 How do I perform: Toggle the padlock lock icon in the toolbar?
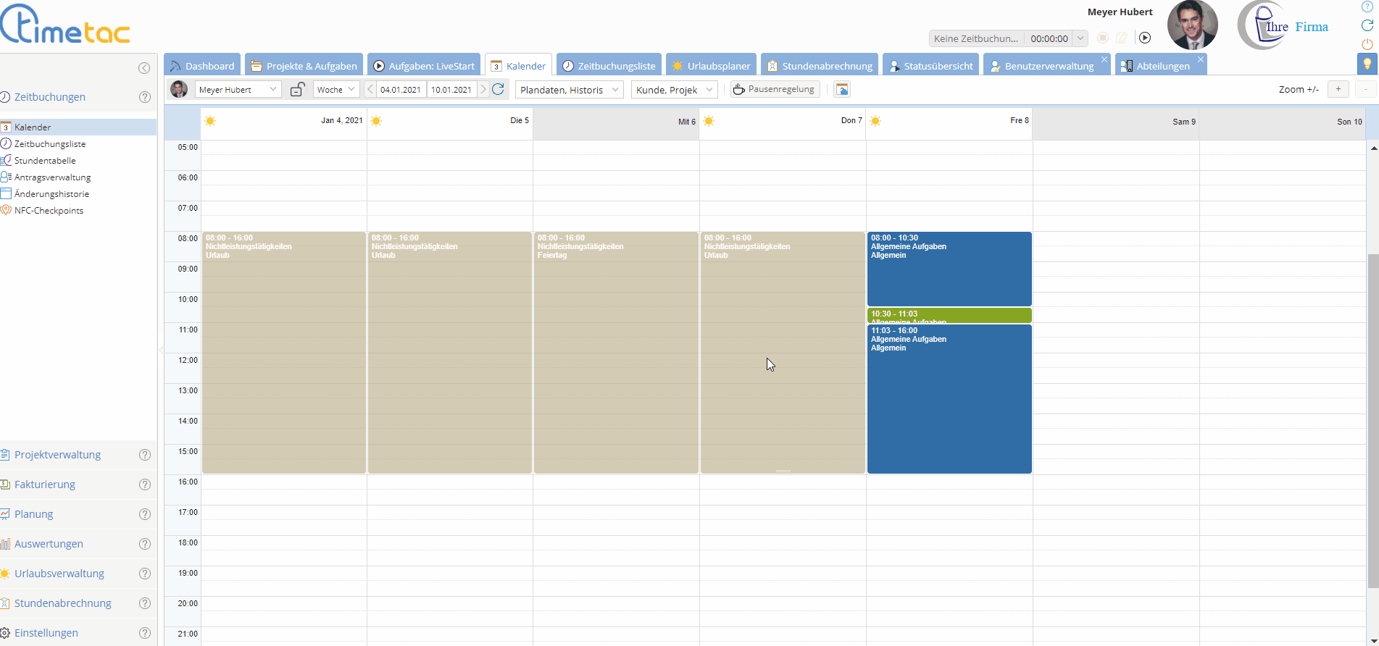297,89
